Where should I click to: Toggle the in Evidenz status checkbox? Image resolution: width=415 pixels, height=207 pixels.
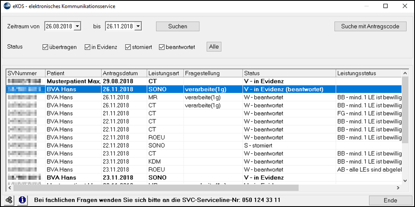87,47
